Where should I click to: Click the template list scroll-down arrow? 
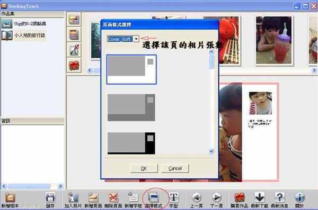(x=211, y=151)
